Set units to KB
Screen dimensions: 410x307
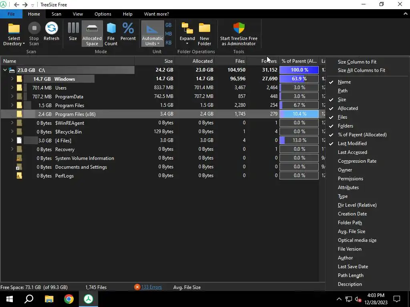point(169,42)
